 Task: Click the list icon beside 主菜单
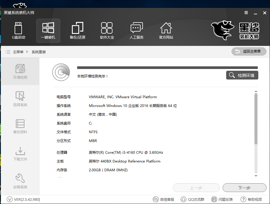coord(8,52)
